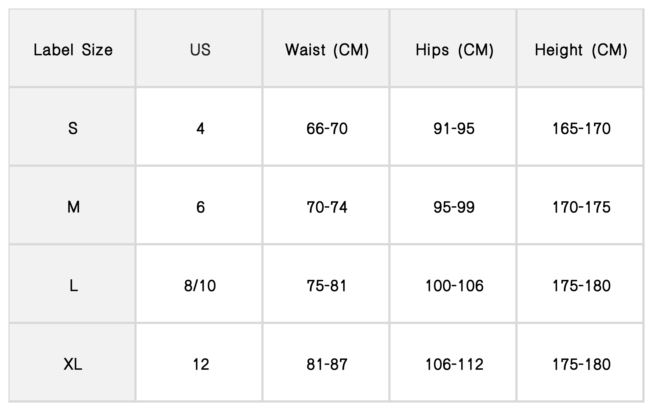This screenshot has width=653, height=411.
Task: Click the 81-87 waist cell
Action: (x=327, y=364)
